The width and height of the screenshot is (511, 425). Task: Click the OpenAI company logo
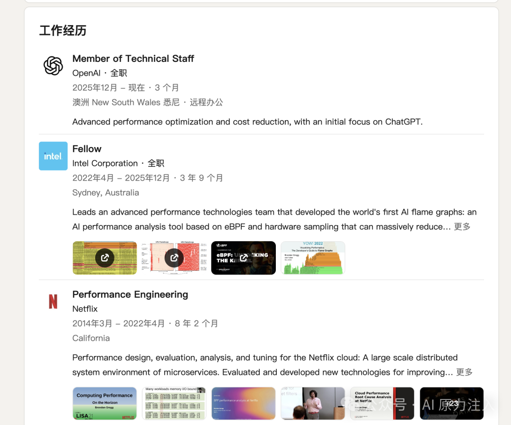pyautogui.click(x=53, y=65)
